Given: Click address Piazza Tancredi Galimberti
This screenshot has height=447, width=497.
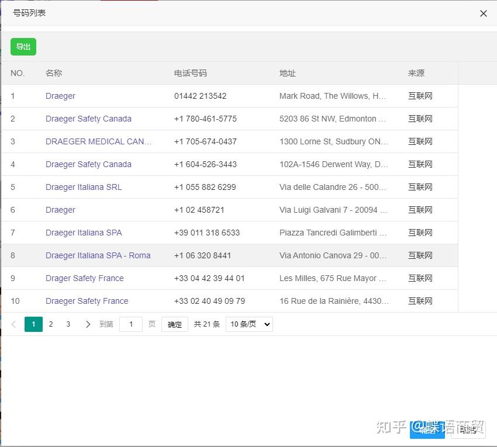Looking at the screenshot, I should [x=333, y=233].
